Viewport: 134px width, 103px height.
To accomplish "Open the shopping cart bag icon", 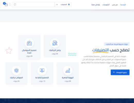I will click(6, 5).
